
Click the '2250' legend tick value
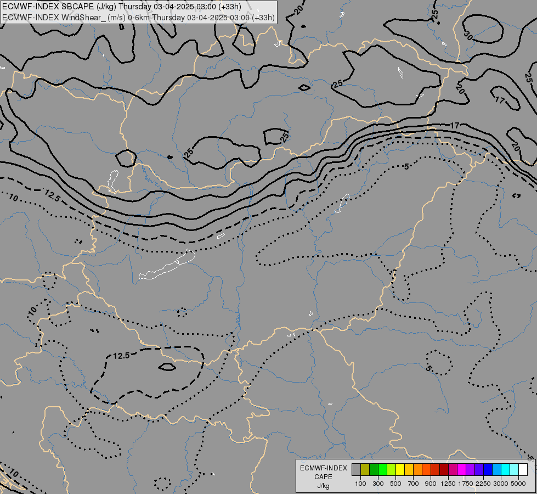[x=483, y=484]
